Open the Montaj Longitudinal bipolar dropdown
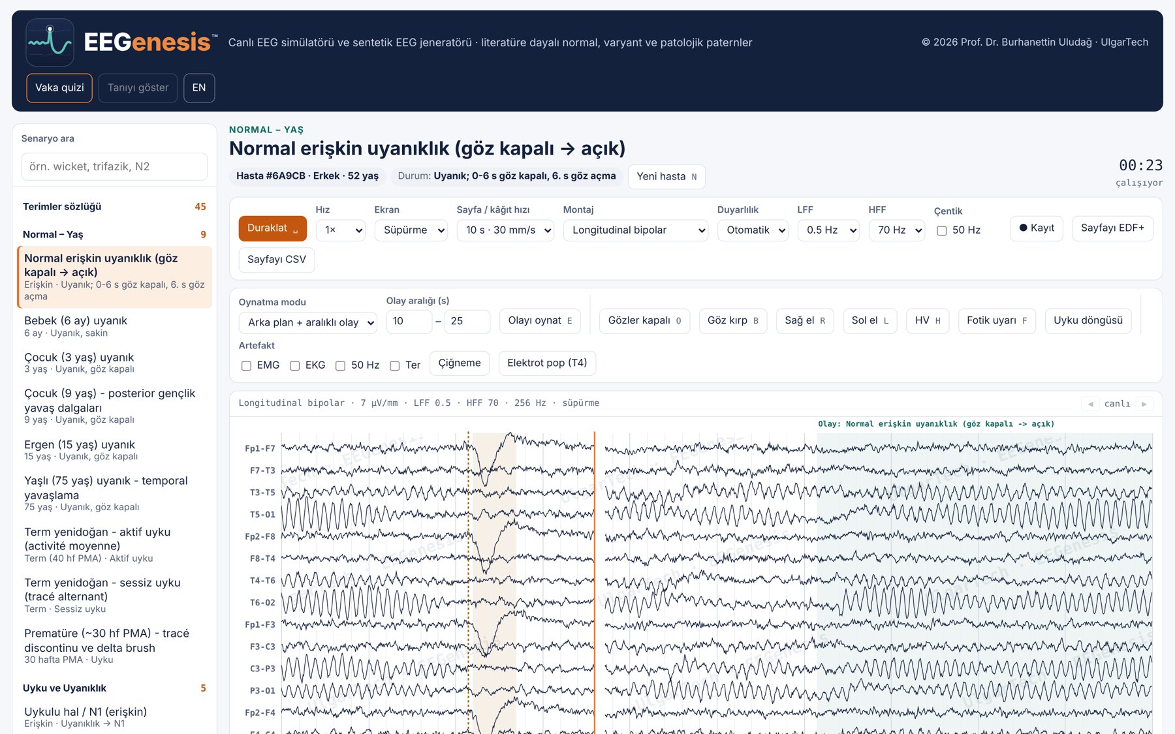Image resolution: width=1175 pixels, height=734 pixels. pyautogui.click(x=636, y=230)
